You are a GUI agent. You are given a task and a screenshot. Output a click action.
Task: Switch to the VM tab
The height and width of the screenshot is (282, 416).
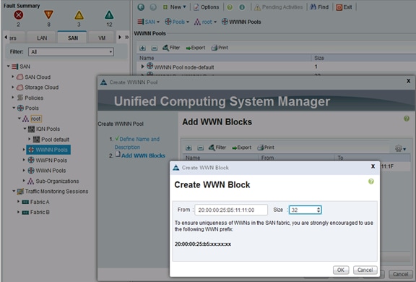pyautogui.click(x=102, y=38)
